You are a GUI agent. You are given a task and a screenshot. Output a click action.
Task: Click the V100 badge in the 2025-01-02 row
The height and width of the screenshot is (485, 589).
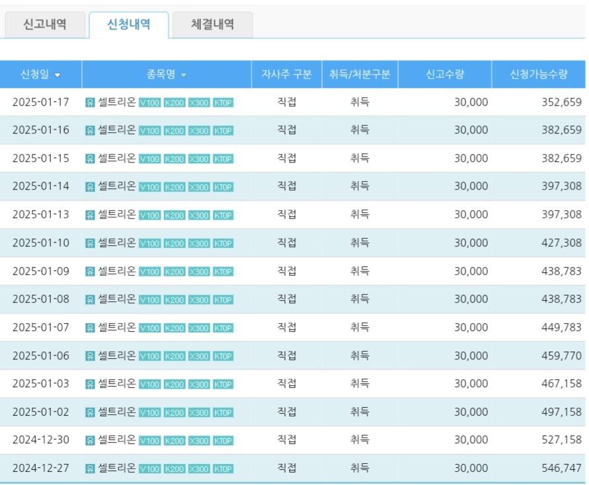pyautogui.click(x=150, y=412)
